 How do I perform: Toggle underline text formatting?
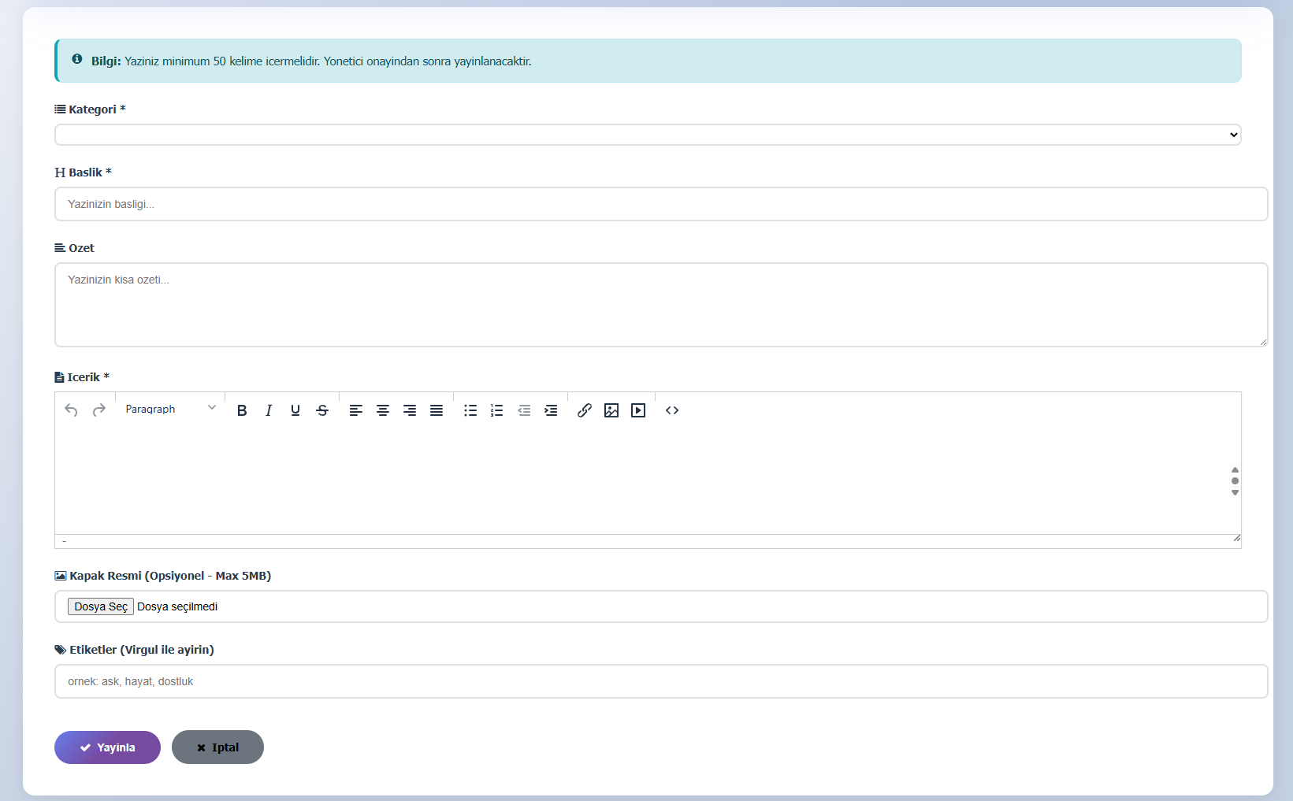click(x=295, y=410)
